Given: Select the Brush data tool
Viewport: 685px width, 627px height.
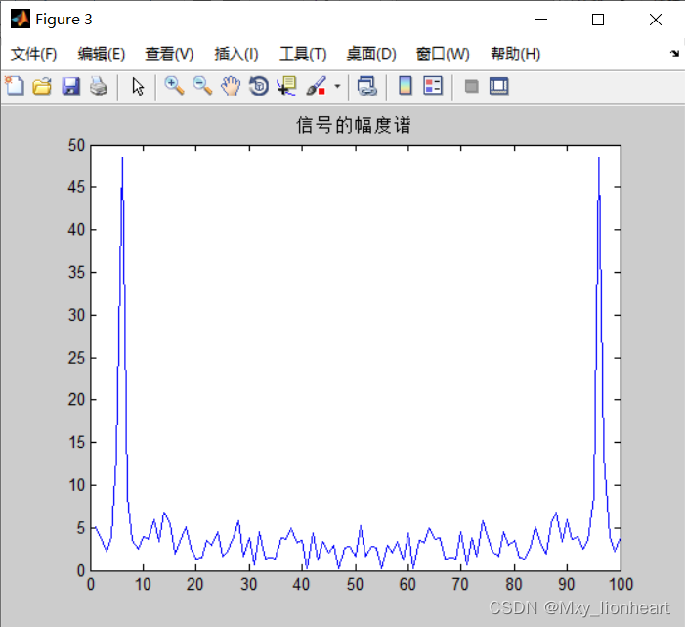Looking at the screenshot, I should coord(316,86).
